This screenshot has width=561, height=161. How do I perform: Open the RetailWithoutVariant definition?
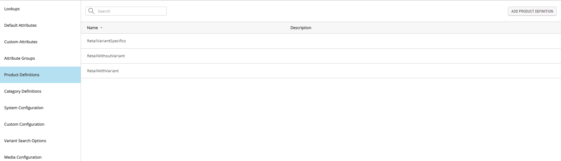[x=106, y=56]
